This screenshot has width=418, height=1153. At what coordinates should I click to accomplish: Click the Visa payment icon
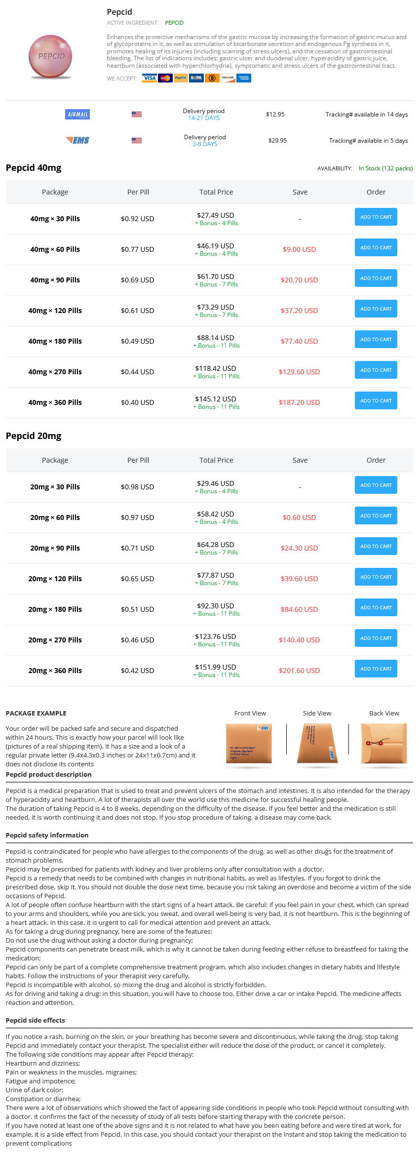click(149, 78)
